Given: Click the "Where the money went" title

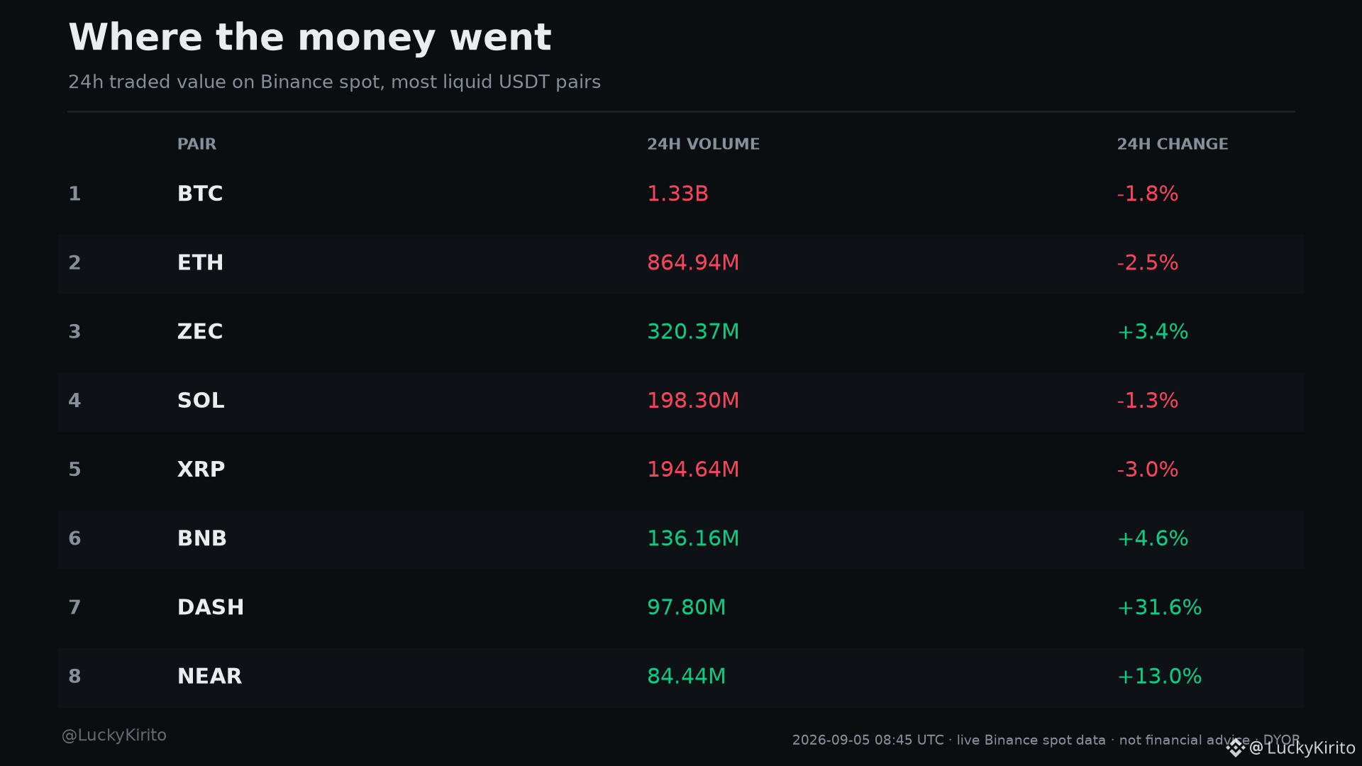Looking at the screenshot, I should [x=310, y=37].
